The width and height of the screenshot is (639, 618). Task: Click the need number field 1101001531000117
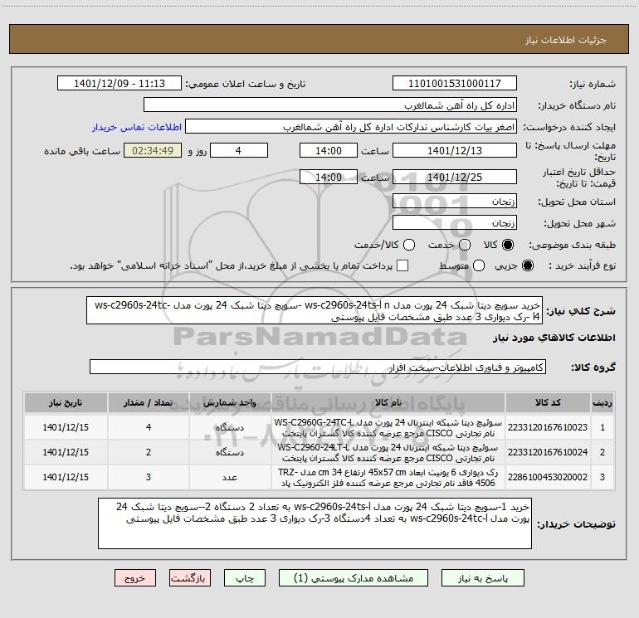pos(455,84)
